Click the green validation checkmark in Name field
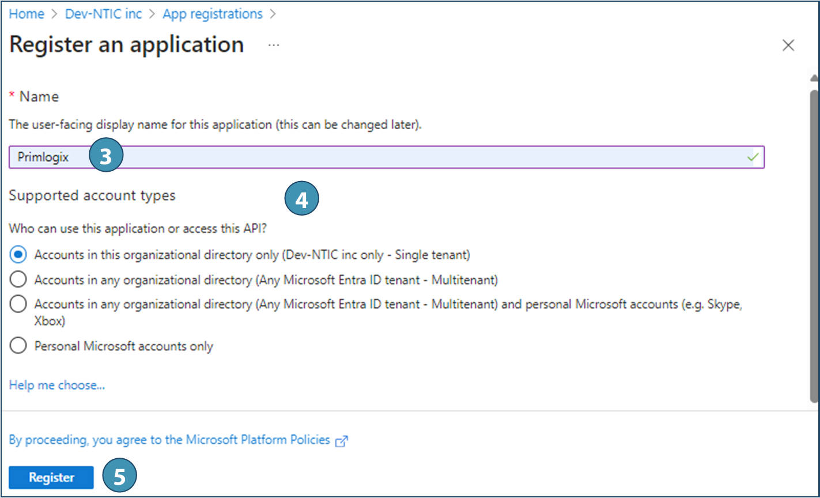Viewport: 820px width, 498px height. point(753,157)
